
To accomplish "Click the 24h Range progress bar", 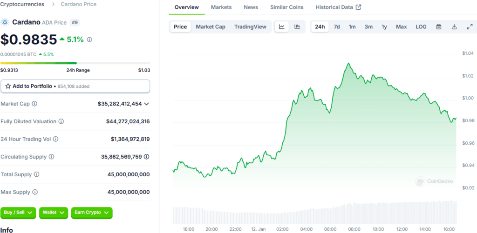I will click(x=75, y=63).
